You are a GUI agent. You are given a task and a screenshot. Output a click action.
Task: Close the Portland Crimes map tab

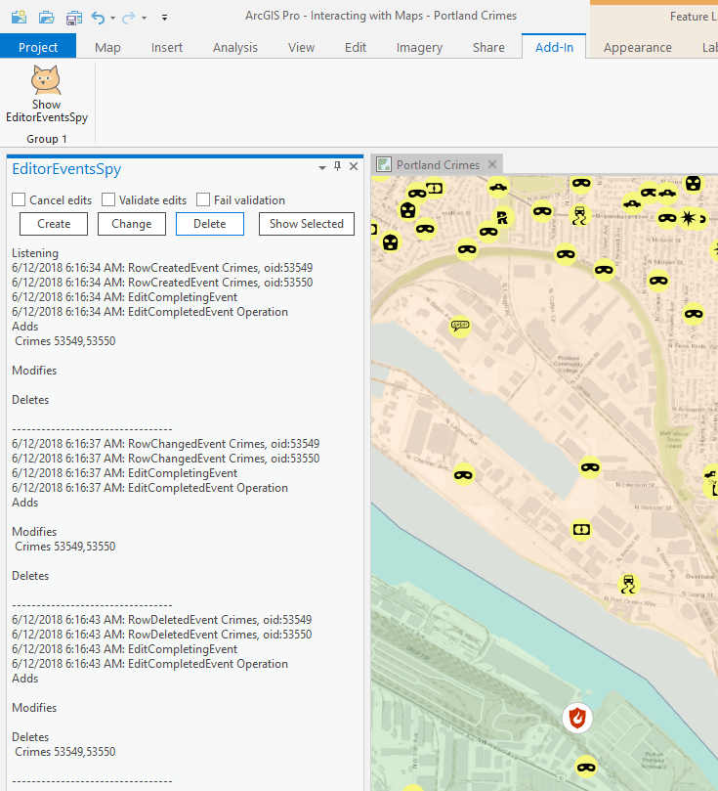(493, 164)
